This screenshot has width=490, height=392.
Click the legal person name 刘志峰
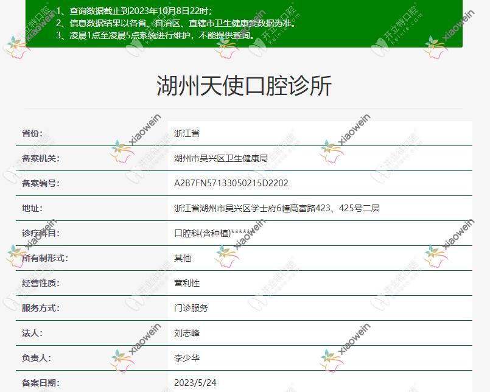(x=187, y=333)
